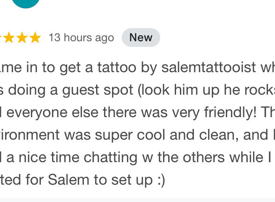The height and width of the screenshot is (202, 275).
Task: Select the leftmost fully visible gold star
Action: click(x=9, y=37)
